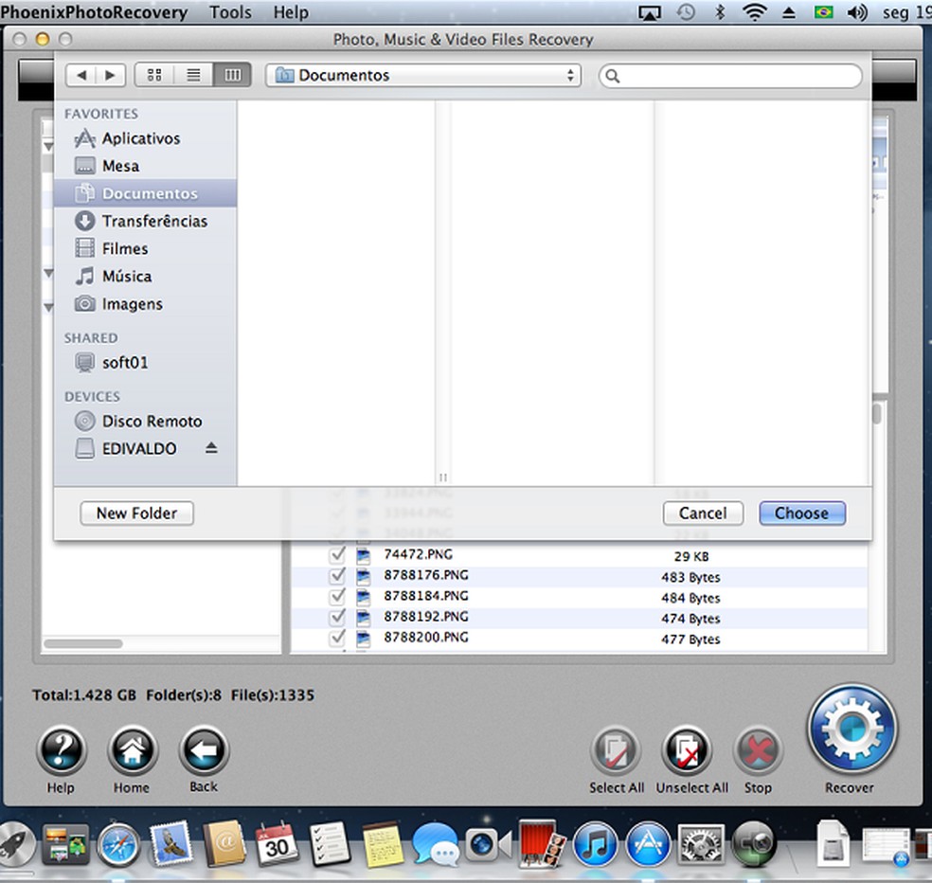Click the Cancel button

[703, 514]
